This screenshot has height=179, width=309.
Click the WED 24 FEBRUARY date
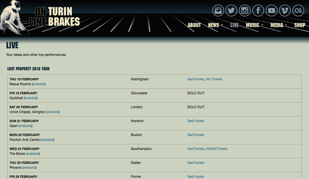pyautogui.click(x=24, y=149)
